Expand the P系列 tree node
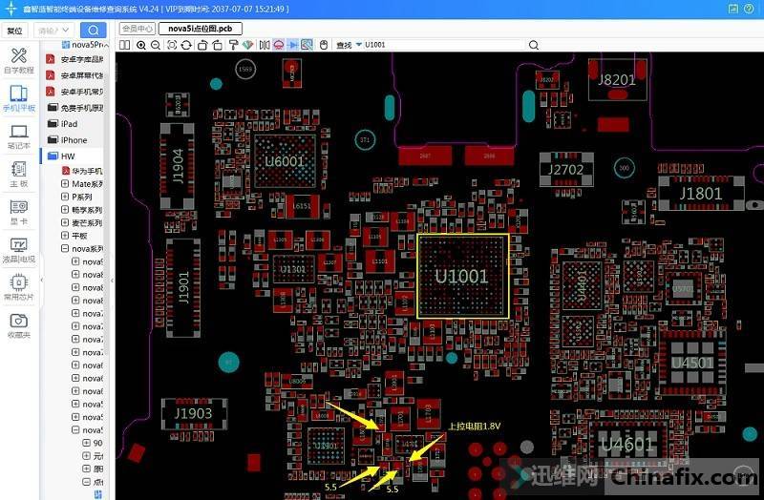 (65, 197)
